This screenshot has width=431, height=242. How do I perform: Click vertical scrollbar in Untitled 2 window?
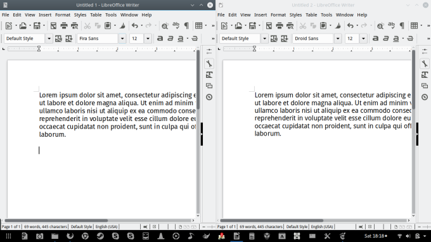coord(413,80)
